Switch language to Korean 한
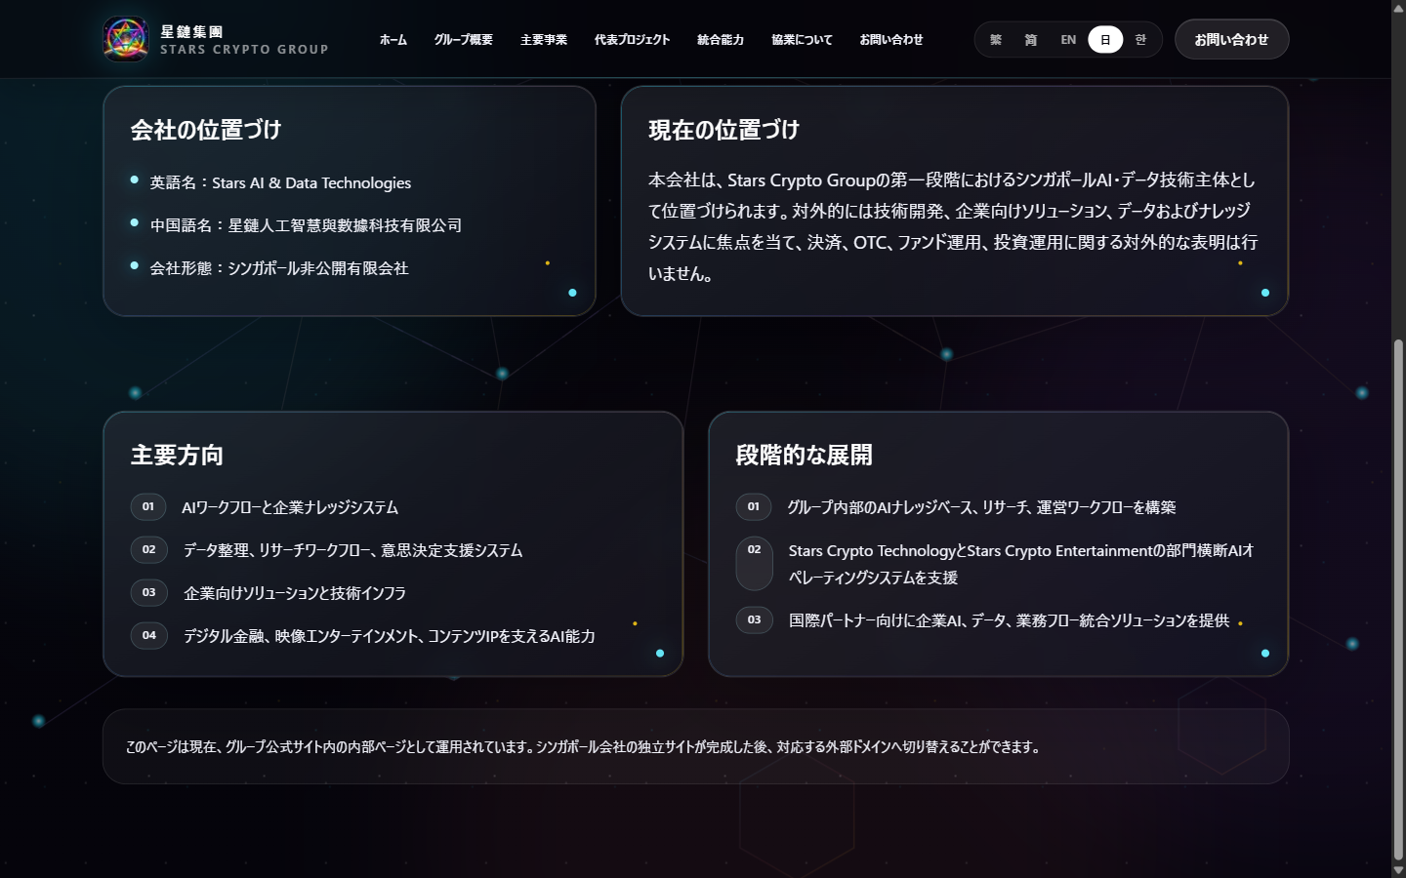Viewport: 1406px width, 878px height. [x=1140, y=40]
